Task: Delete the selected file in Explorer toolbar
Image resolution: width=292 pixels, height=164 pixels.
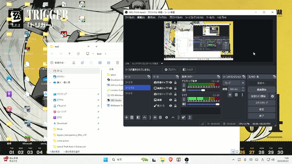Action: tap(118, 63)
